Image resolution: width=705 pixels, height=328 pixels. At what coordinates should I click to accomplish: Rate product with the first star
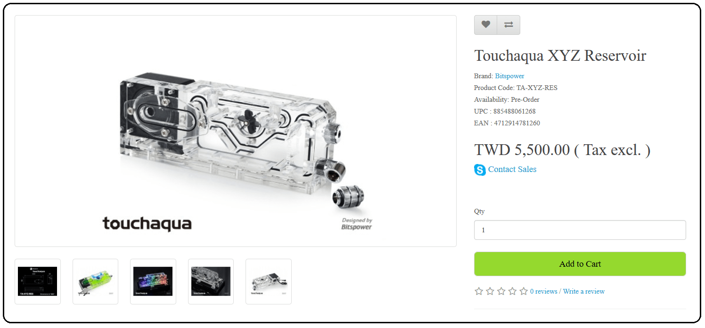pos(479,291)
